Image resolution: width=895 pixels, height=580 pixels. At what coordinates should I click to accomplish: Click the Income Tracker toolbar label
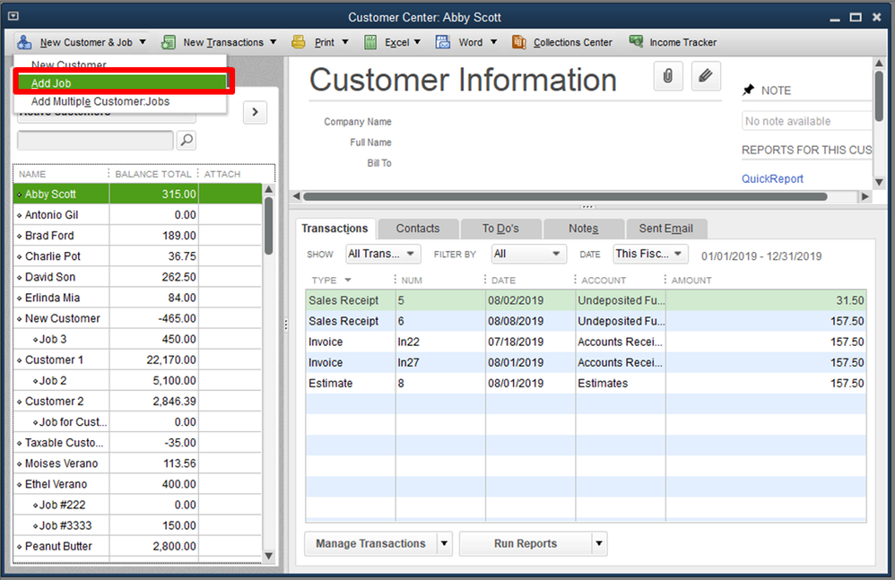tap(682, 42)
